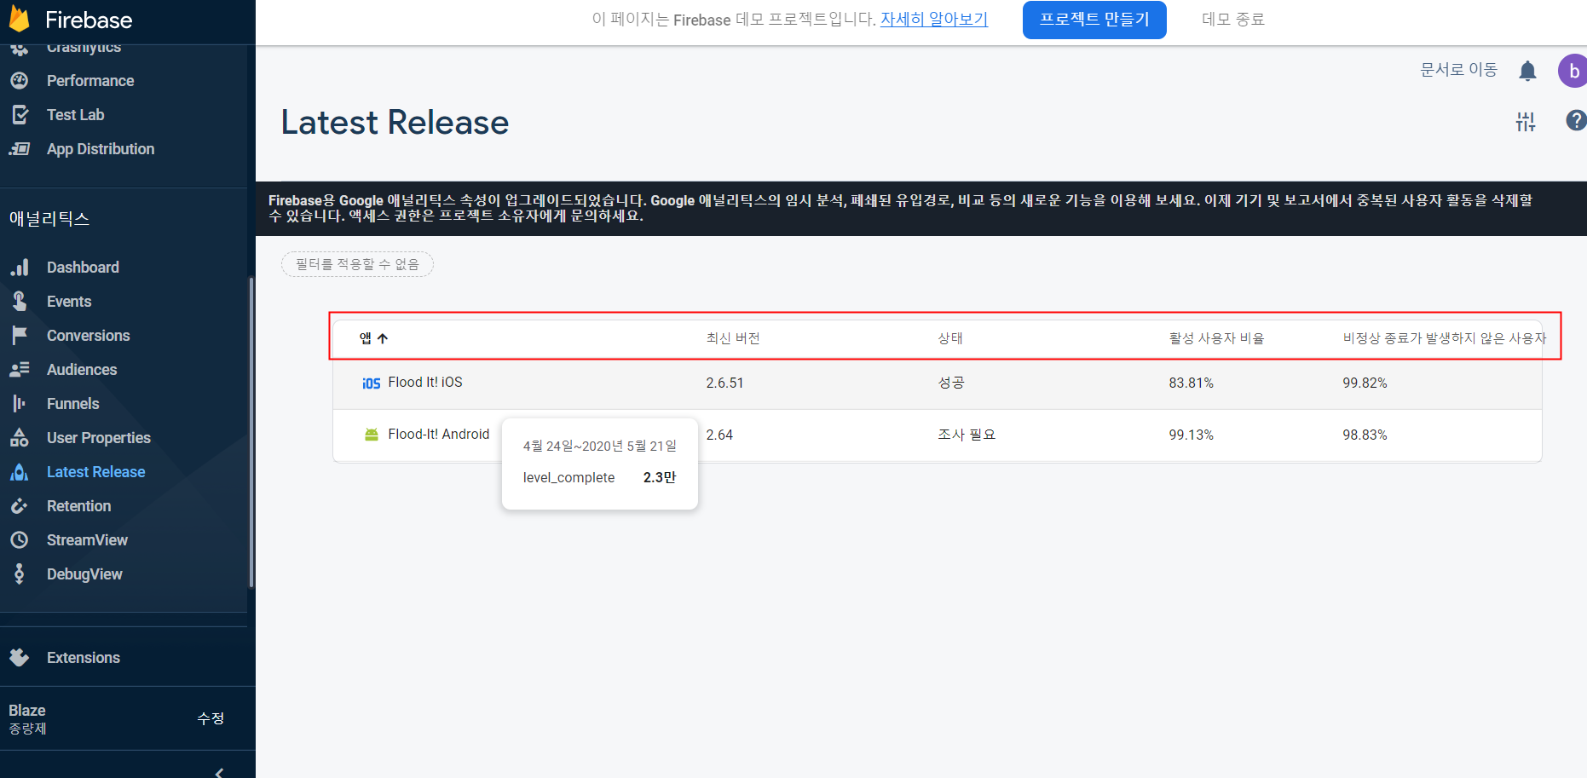Click the Retention icon in sidebar
The height and width of the screenshot is (778, 1587).
[19, 506]
